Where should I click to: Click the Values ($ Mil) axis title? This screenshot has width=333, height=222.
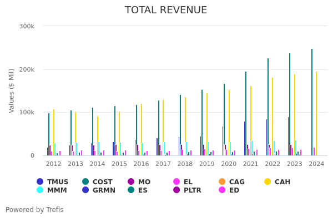click(x=12, y=90)
